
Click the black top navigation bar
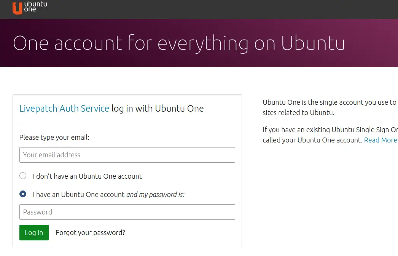point(228,9)
